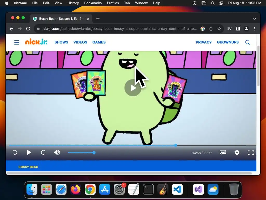Go to SHOWS page
Screen dimensions: 266x200
tap(61, 42)
